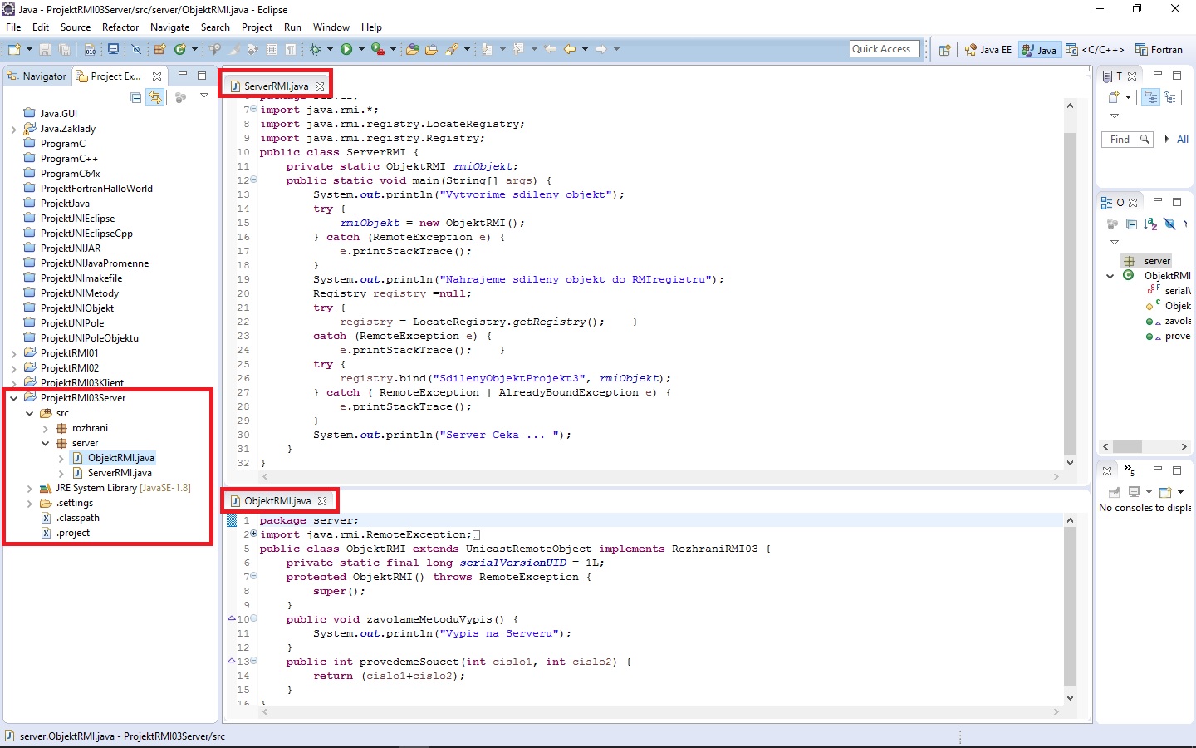The height and width of the screenshot is (748, 1196).
Task: Toggle Link with Editor in Project Explorer
Action: coord(155,97)
